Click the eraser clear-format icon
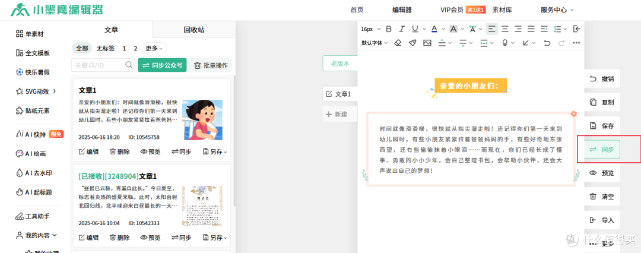641x253 pixels. click(x=398, y=43)
